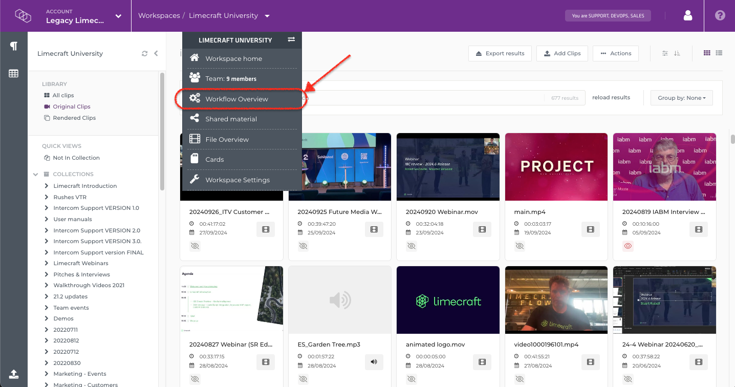This screenshot has width=735, height=387.
Task: Click film icon on 20240827 Webinar card
Action: [266, 362]
